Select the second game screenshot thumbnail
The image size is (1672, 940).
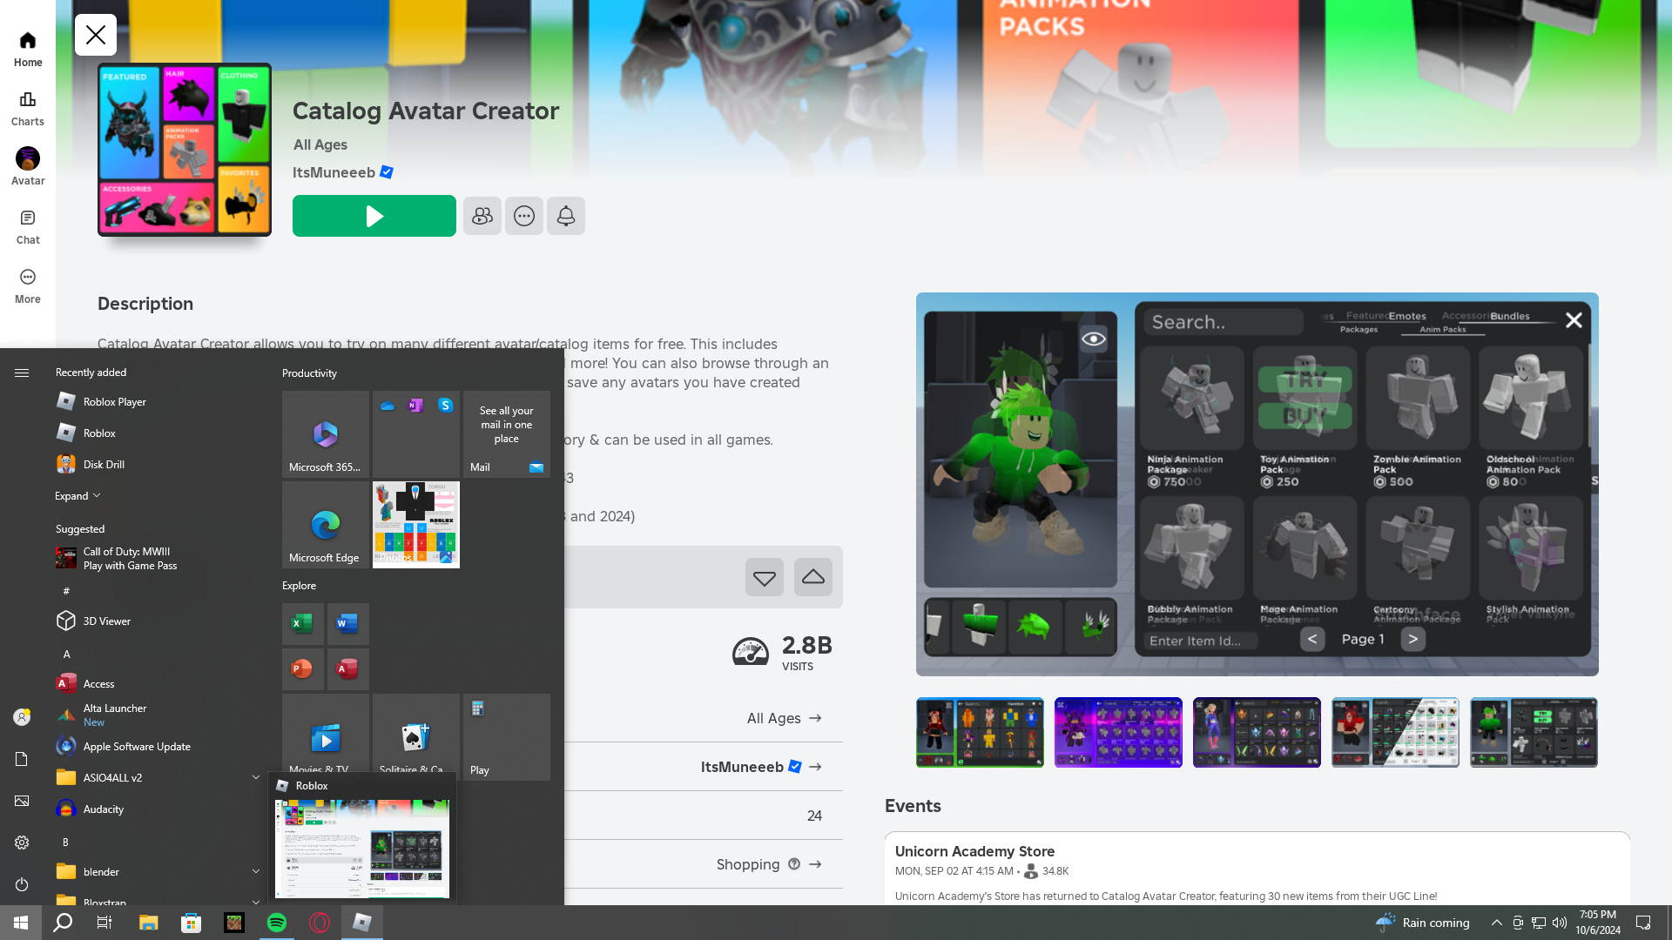click(1117, 732)
